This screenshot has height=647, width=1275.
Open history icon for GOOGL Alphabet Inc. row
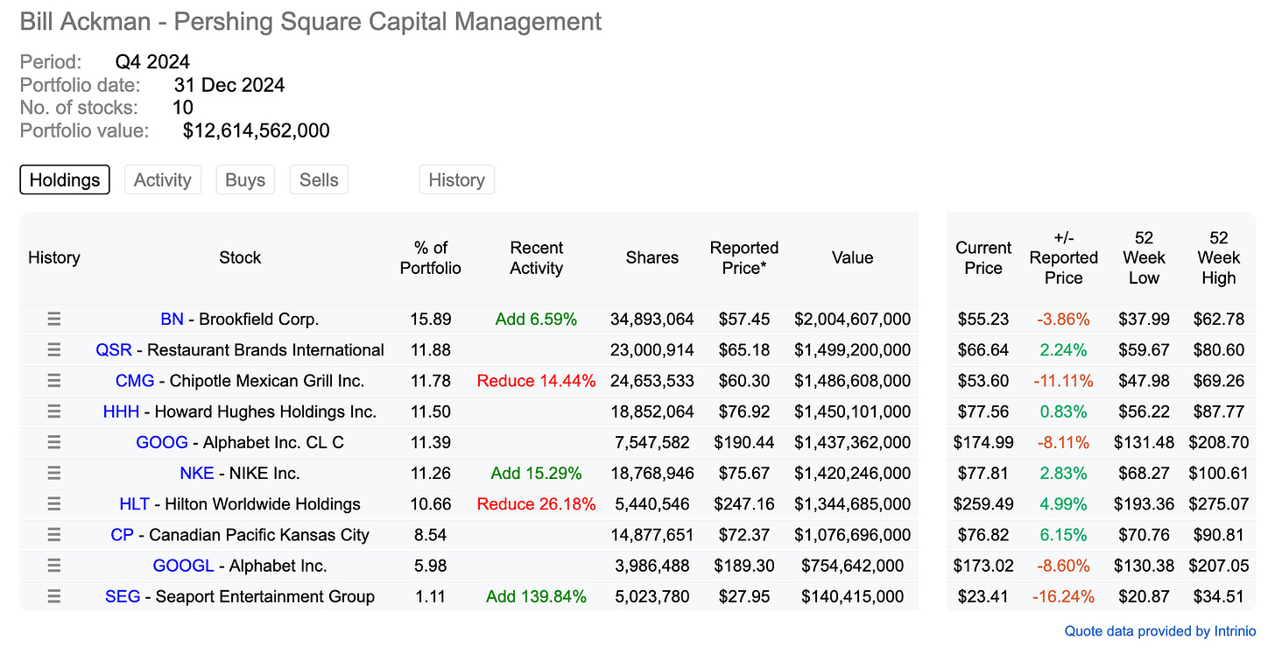[x=53, y=566]
